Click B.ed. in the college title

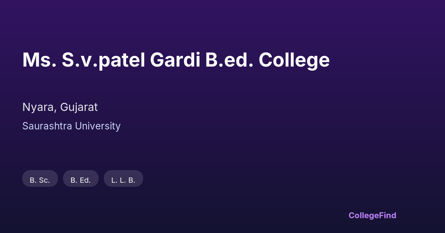229,60
